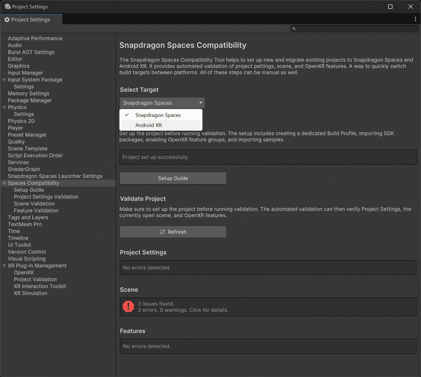Select Timeline settings

pyautogui.click(x=18, y=238)
